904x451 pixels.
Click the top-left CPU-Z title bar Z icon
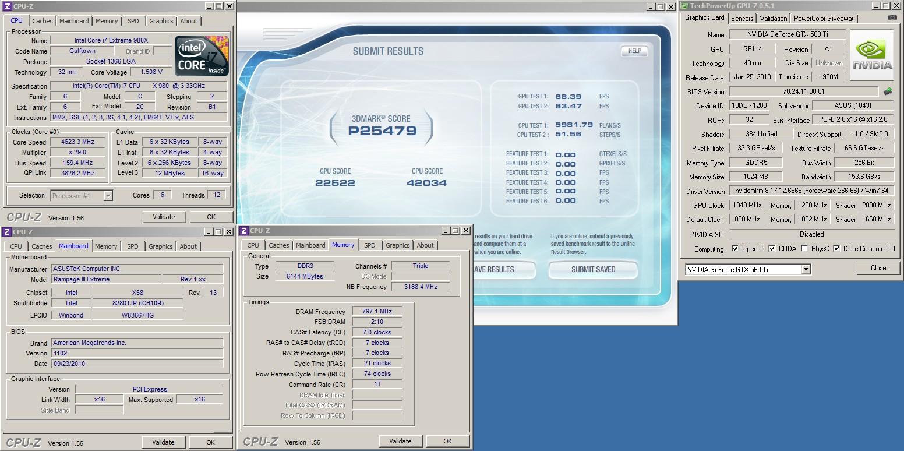(8, 6)
